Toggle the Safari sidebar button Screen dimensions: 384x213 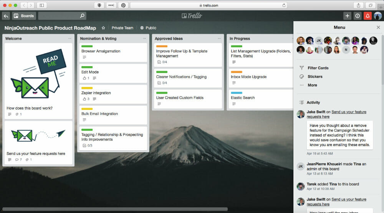point(42,5)
